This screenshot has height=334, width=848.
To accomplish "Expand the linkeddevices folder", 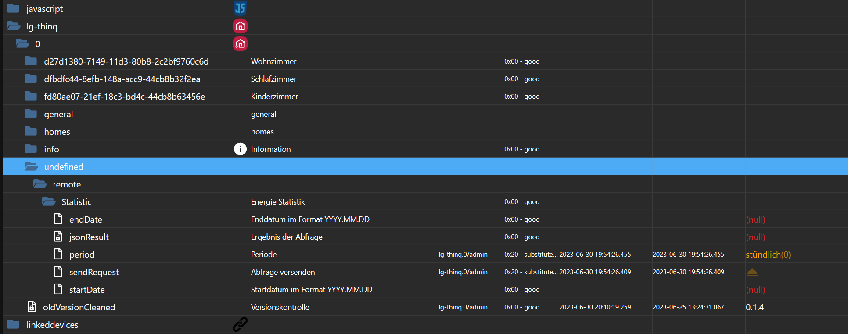I will [13, 324].
